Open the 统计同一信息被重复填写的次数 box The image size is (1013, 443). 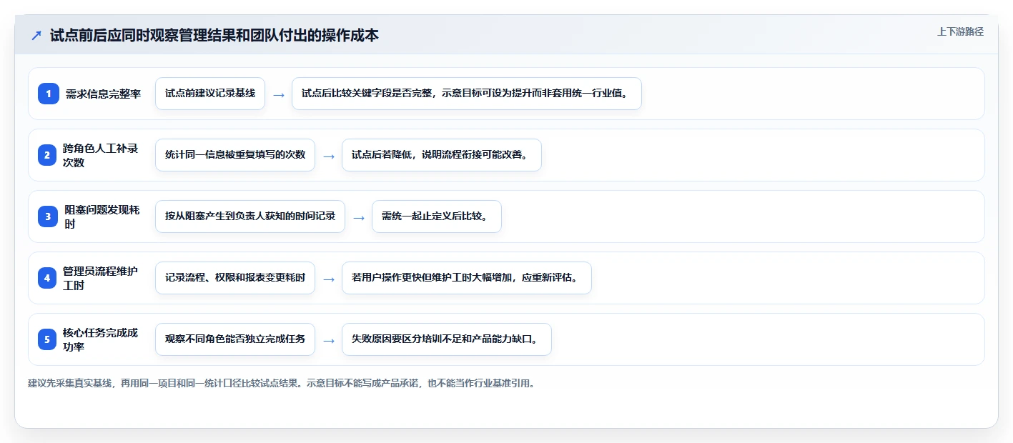pyautogui.click(x=235, y=155)
